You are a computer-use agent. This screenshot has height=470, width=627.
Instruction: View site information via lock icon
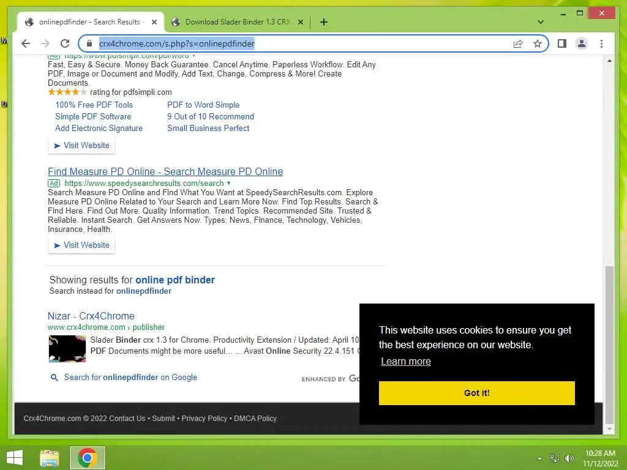tap(89, 43)
